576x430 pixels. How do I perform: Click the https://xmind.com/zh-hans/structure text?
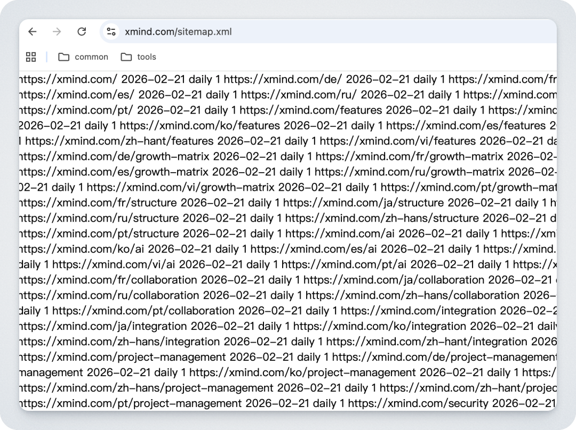click(x=382, y=218)
